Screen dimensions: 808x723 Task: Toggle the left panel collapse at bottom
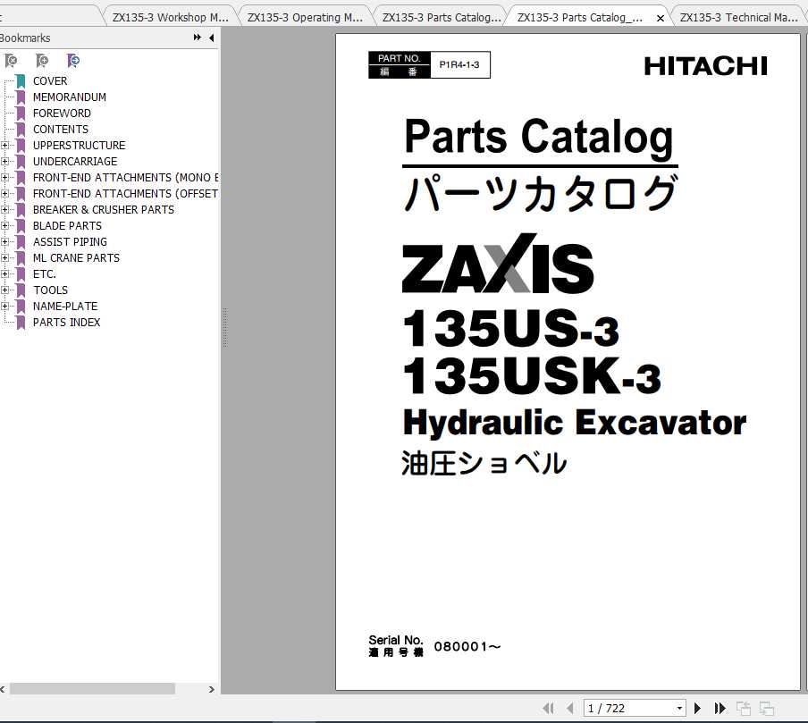pyautogui.click(x=4, y=689)
